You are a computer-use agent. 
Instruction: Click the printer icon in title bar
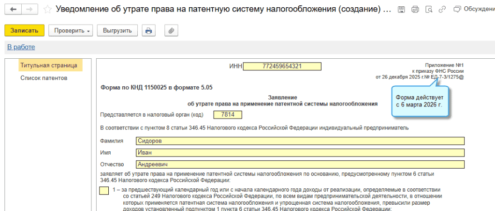pos(415,9)
